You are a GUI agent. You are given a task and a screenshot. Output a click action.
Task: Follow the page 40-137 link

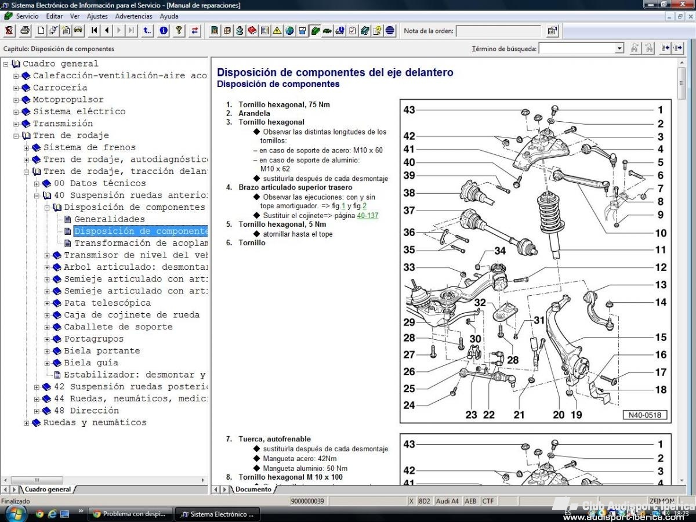point(368,215)
